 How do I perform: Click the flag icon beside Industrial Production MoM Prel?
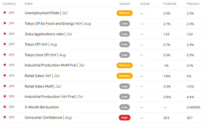[4, 65]
